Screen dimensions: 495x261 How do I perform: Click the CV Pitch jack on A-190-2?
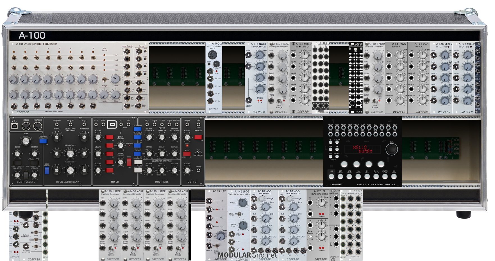pyautogui.click(x=210, y=86)
